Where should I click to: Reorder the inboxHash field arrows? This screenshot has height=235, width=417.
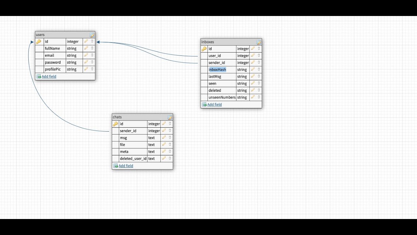click(259, 70)
